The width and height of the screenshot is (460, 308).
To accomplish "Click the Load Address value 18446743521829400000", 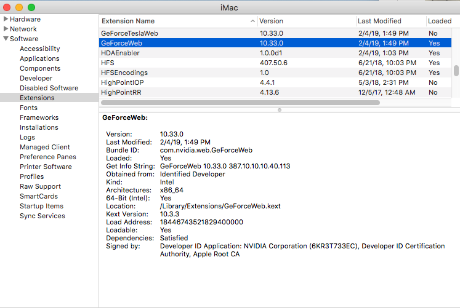I will coord(201,222).
